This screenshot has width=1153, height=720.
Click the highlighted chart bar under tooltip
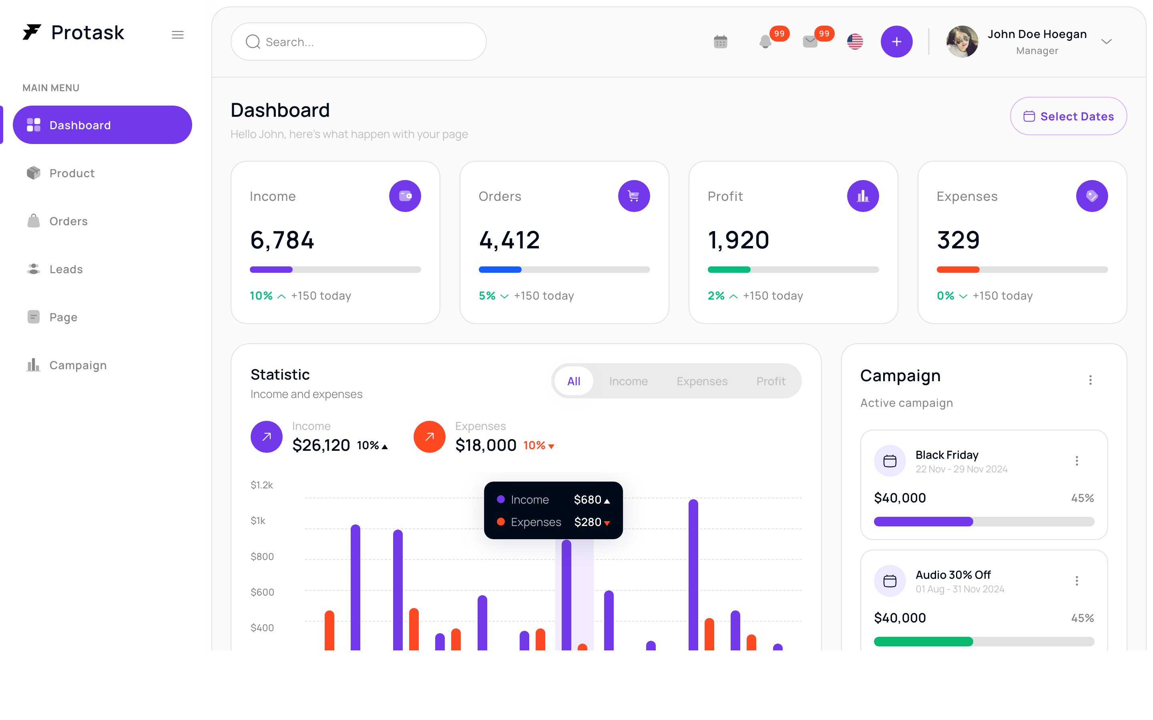click(x=566, y=595)
